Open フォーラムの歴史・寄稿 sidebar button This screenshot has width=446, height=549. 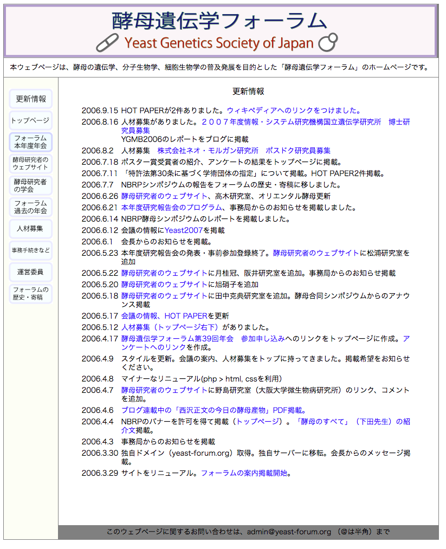(x=31, y=294)
